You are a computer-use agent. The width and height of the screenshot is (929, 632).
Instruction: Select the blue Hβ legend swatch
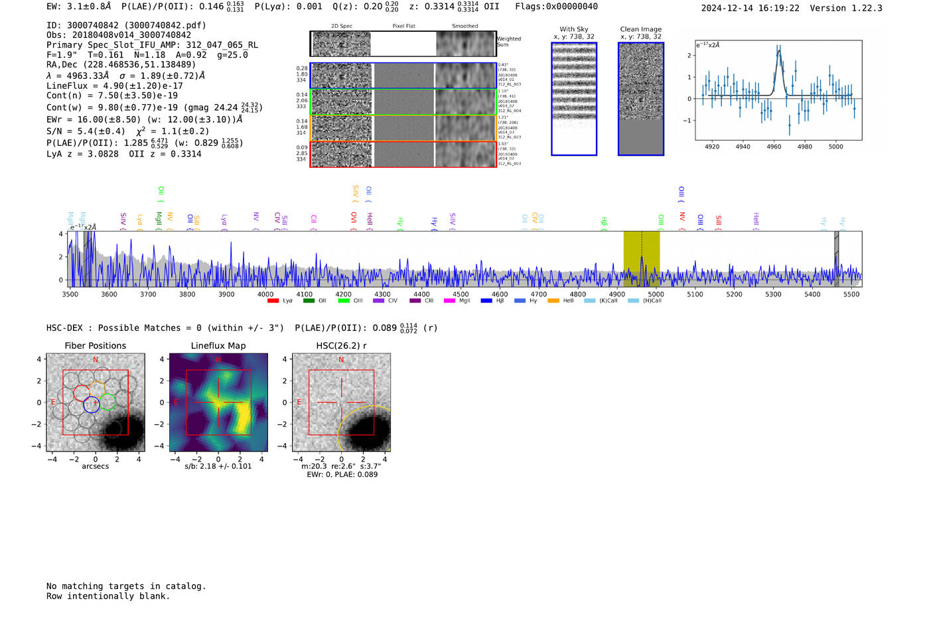(x=486, y=300)
